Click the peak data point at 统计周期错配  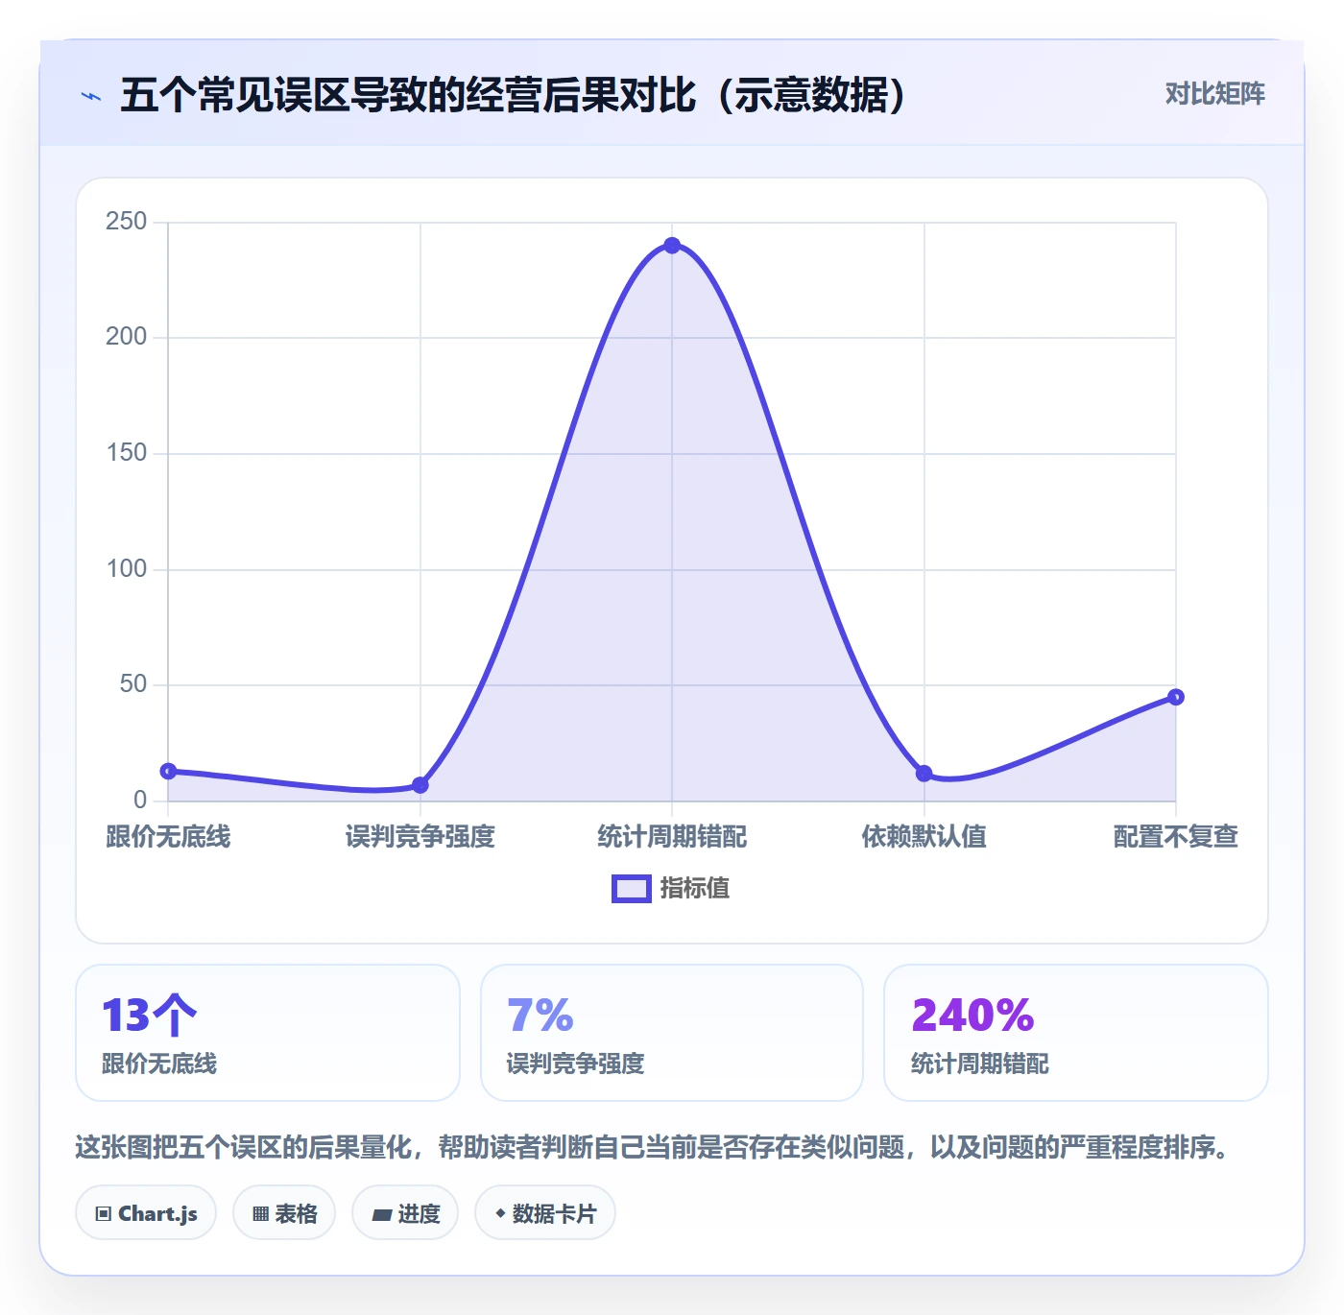tap(672, 246)
